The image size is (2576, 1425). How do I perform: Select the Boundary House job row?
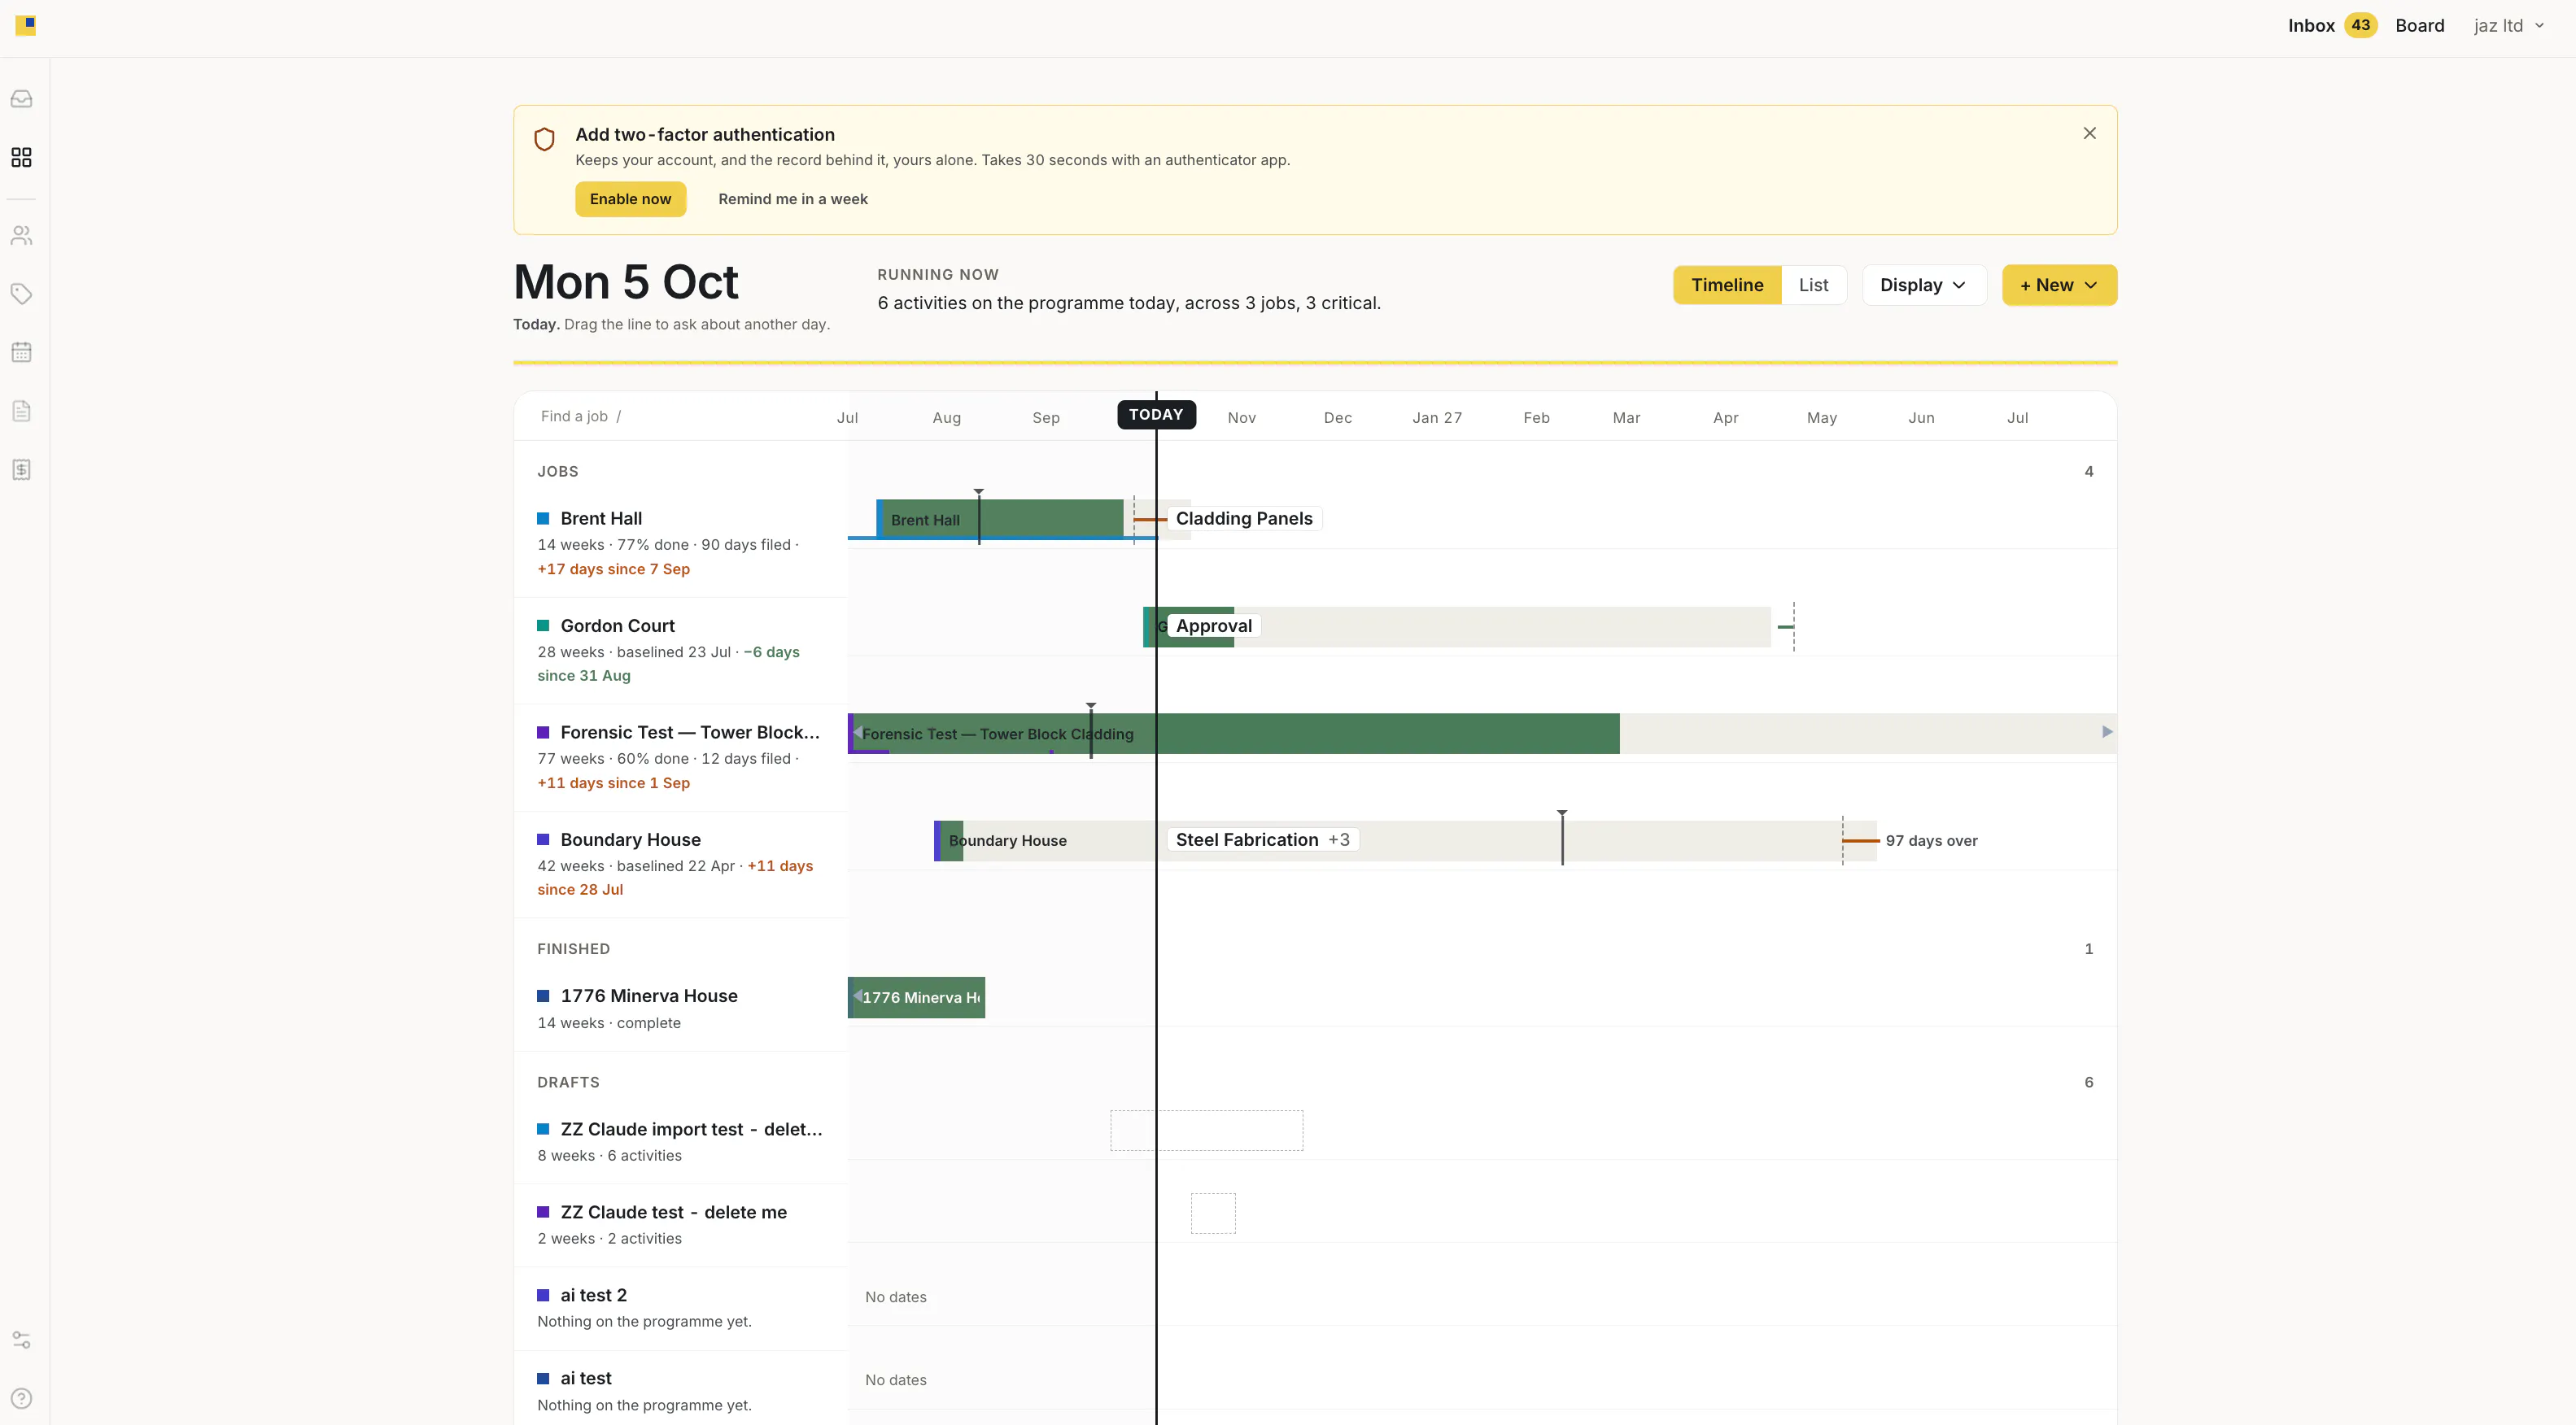[x=681, y=865]
